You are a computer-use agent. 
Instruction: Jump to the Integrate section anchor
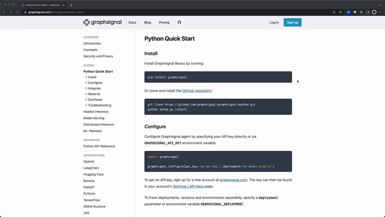click(94, 88)
